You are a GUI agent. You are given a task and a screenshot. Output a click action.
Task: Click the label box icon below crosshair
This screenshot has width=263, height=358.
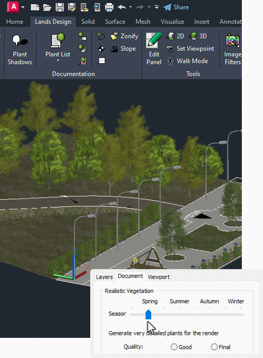click(x=101, y=61)
